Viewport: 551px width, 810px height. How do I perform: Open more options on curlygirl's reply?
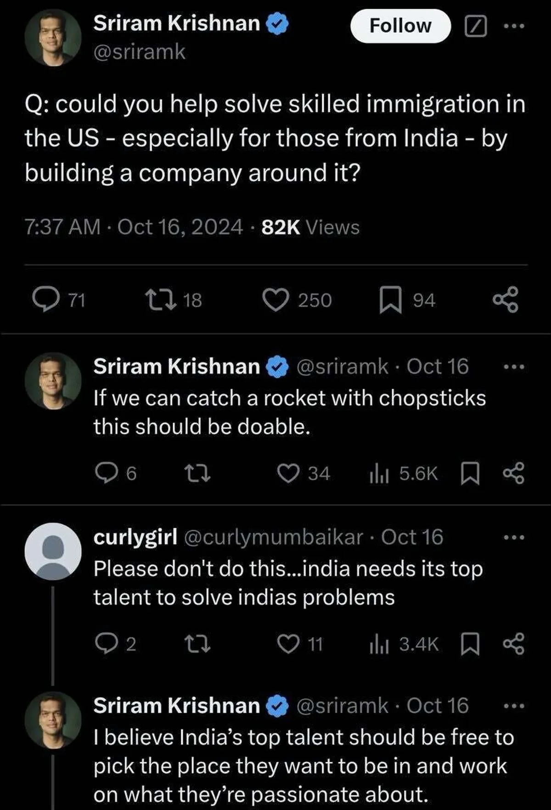(513, 537)
